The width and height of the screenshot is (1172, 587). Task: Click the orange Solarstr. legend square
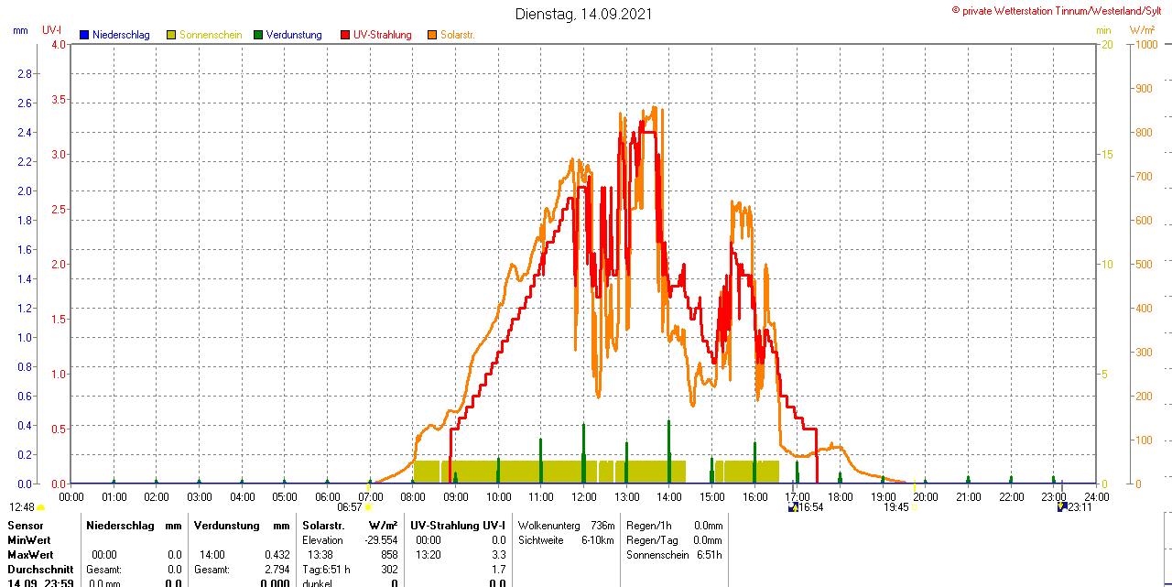point(432,35)
